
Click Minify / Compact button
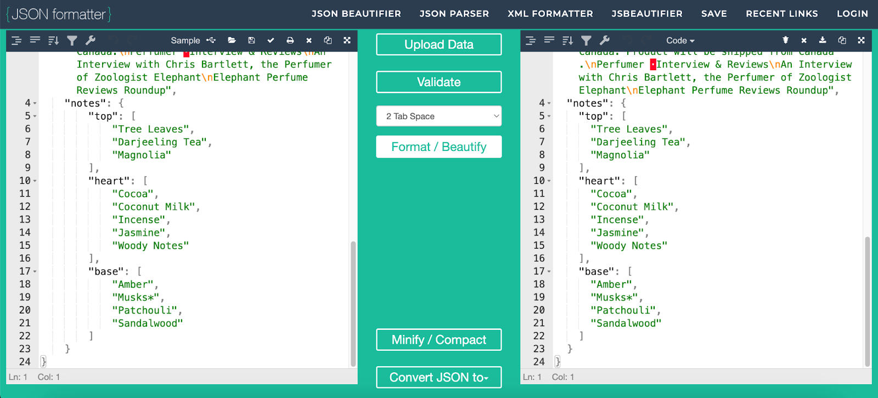[439, 340]
